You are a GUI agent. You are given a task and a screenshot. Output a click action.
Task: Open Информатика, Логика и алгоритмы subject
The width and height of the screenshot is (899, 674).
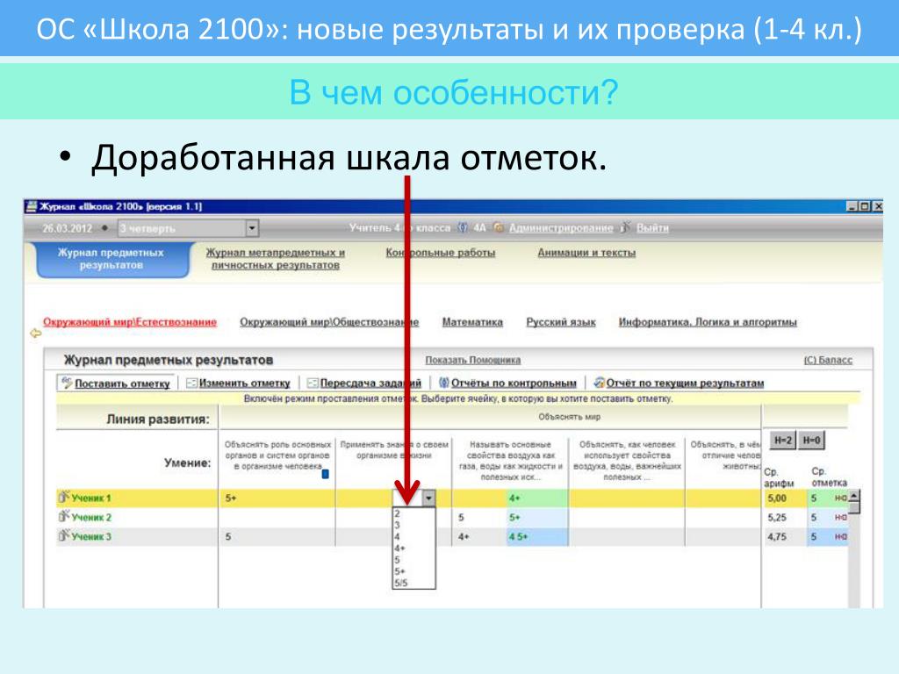pos(708,322)
